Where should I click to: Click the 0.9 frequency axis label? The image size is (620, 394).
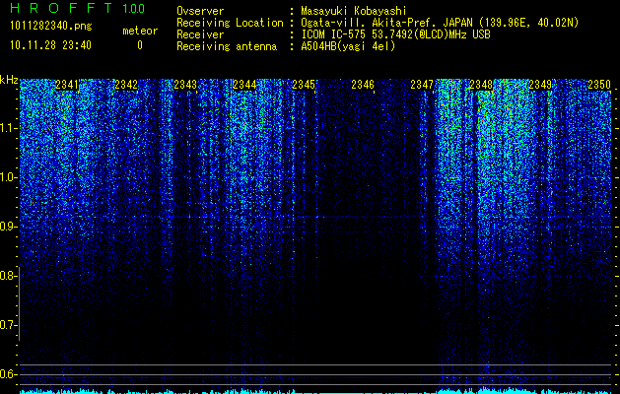point(8,227)
